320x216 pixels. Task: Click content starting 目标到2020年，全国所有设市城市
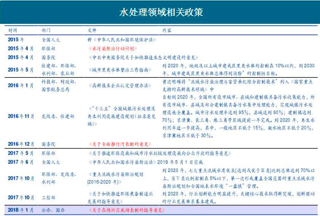pyautogui.click(x=238, y=116)
